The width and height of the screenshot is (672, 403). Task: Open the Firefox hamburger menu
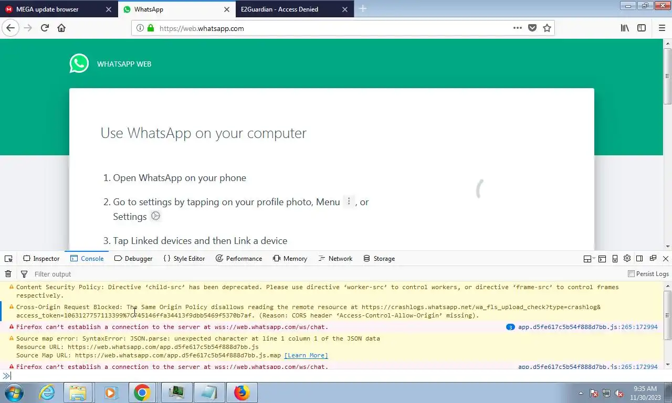[x=661, y=28]
